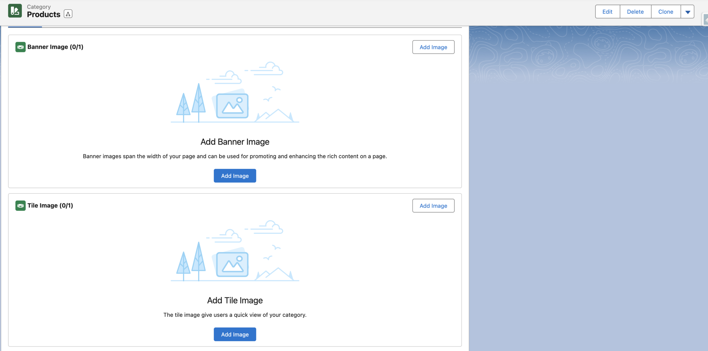
Task: Click the Add Image button inside Tile panel
Action: click(235, 334)
